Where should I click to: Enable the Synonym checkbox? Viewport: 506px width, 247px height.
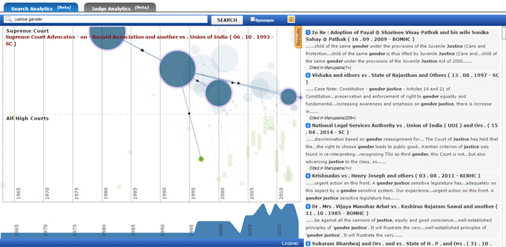[x=252, y=20]
